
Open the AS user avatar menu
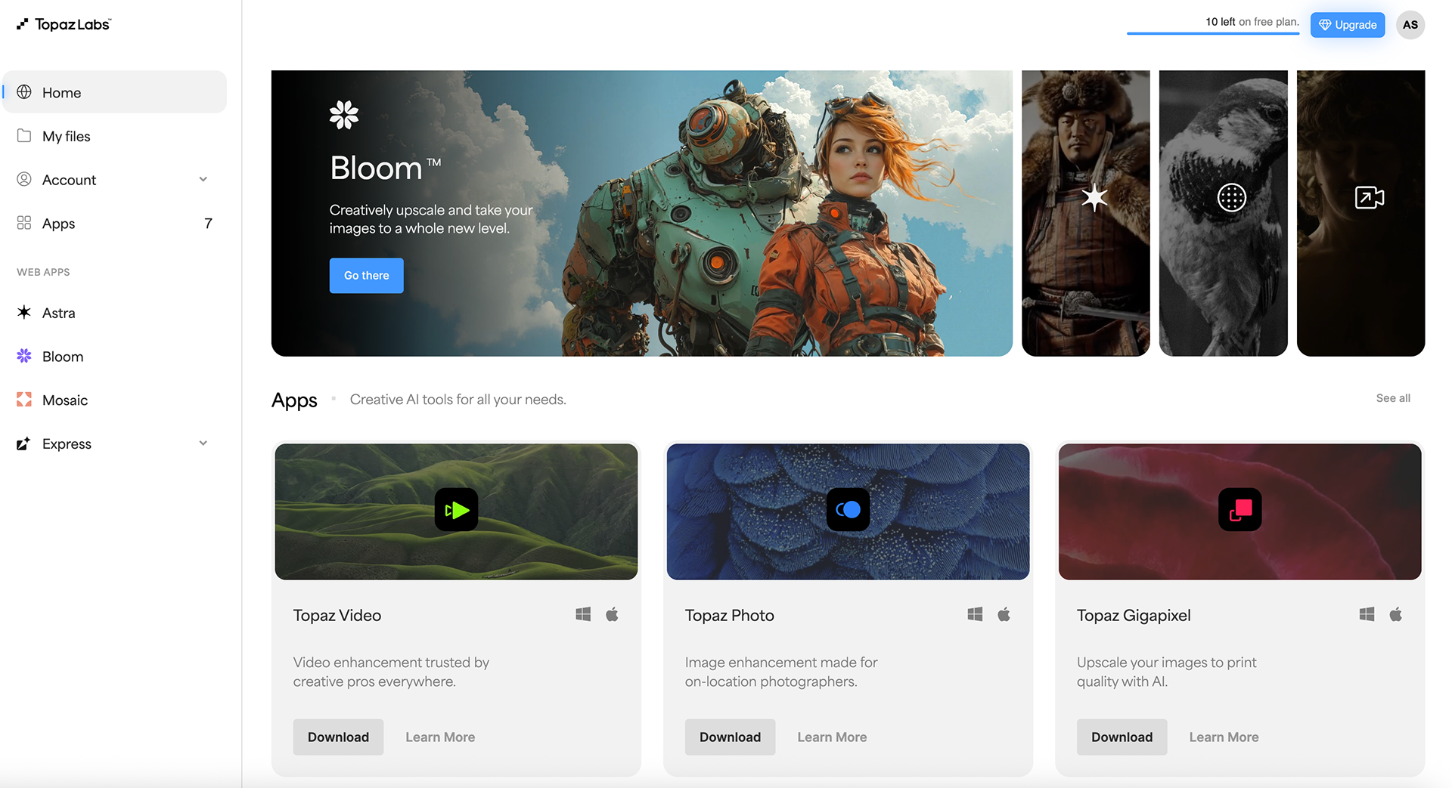(1410, 25)
